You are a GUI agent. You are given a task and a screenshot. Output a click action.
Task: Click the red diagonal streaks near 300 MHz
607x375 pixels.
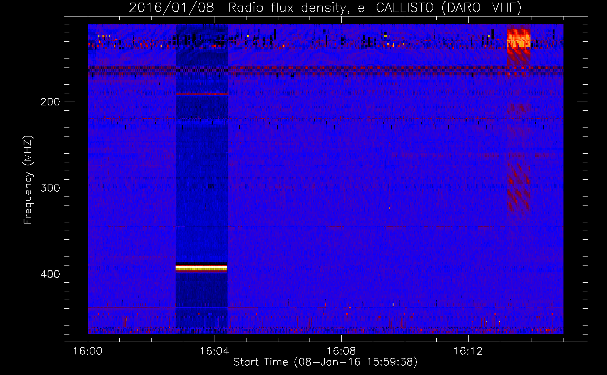(518, 187)
